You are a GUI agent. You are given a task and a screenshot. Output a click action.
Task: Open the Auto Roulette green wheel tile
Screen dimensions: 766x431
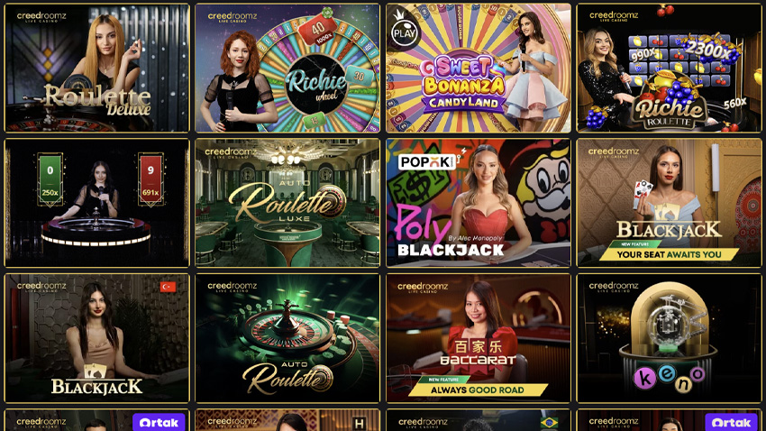pos(287,338)
